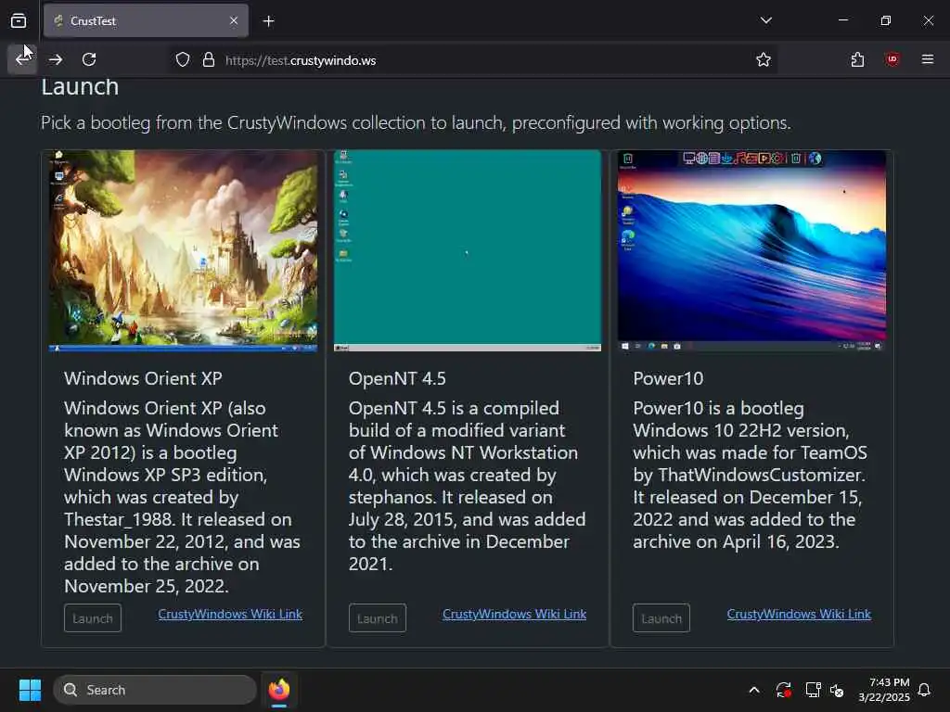Expand the list all tabs chevron
The width and height of the screenshot is (950, 712).
click(x=766, y=20)
